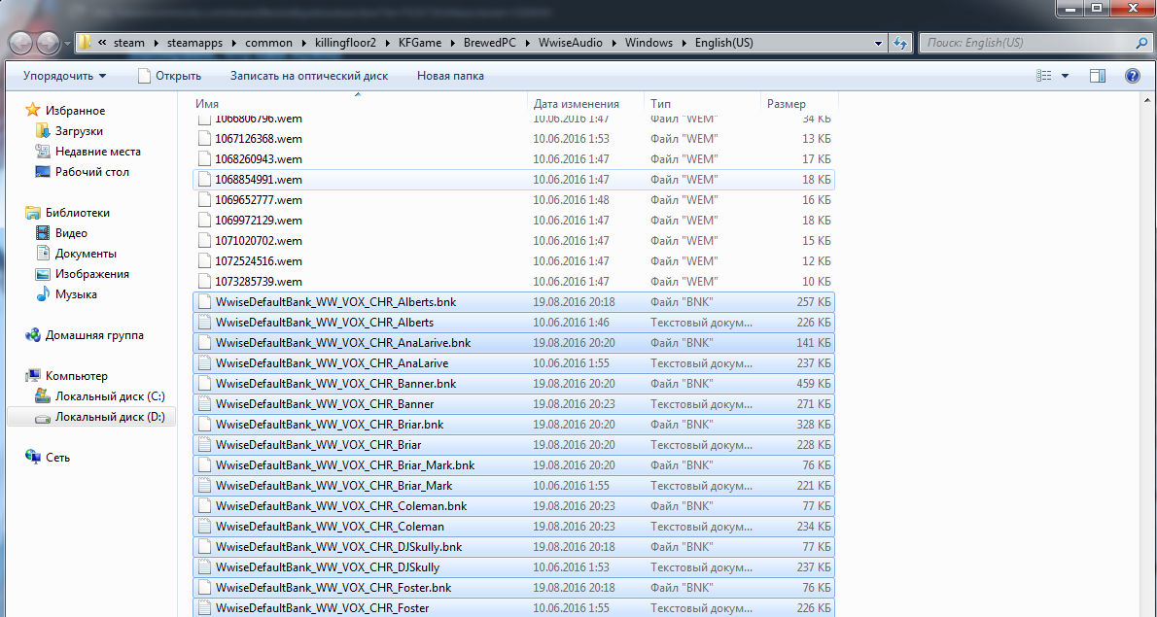Click file icon of 1067126368.wem
Viewport: 1157px width, 617px height.
tap(204, 139)
